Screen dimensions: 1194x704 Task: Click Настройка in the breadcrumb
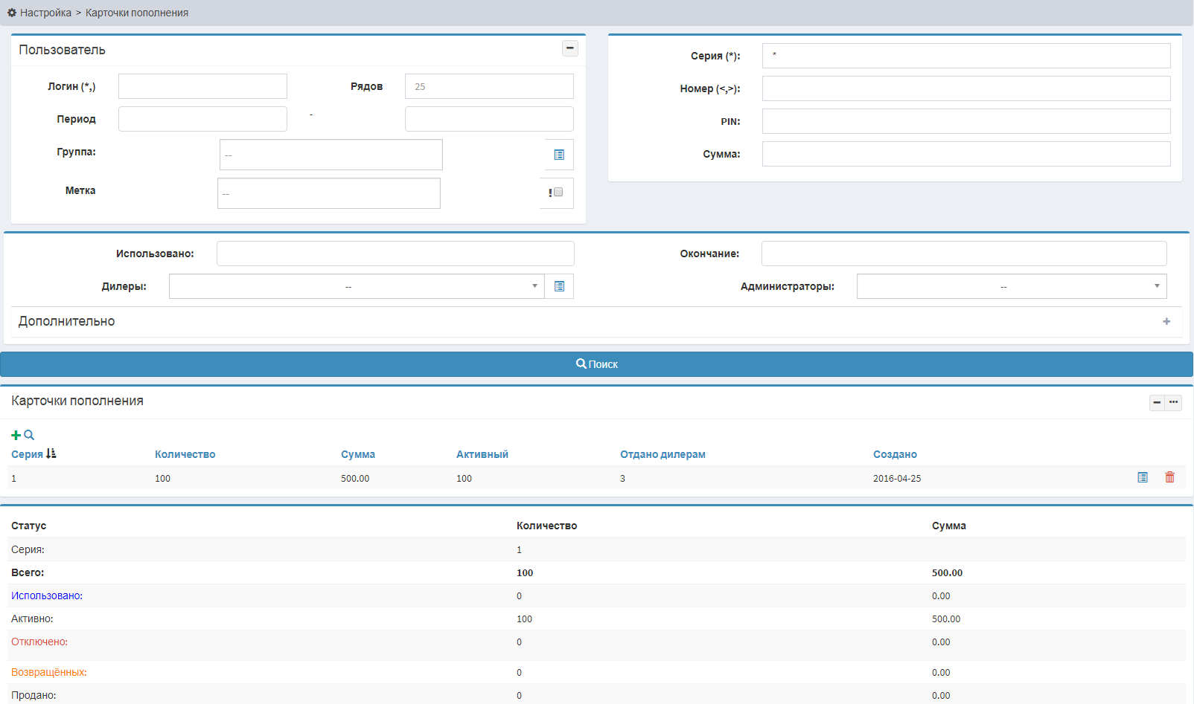point(45,13)
